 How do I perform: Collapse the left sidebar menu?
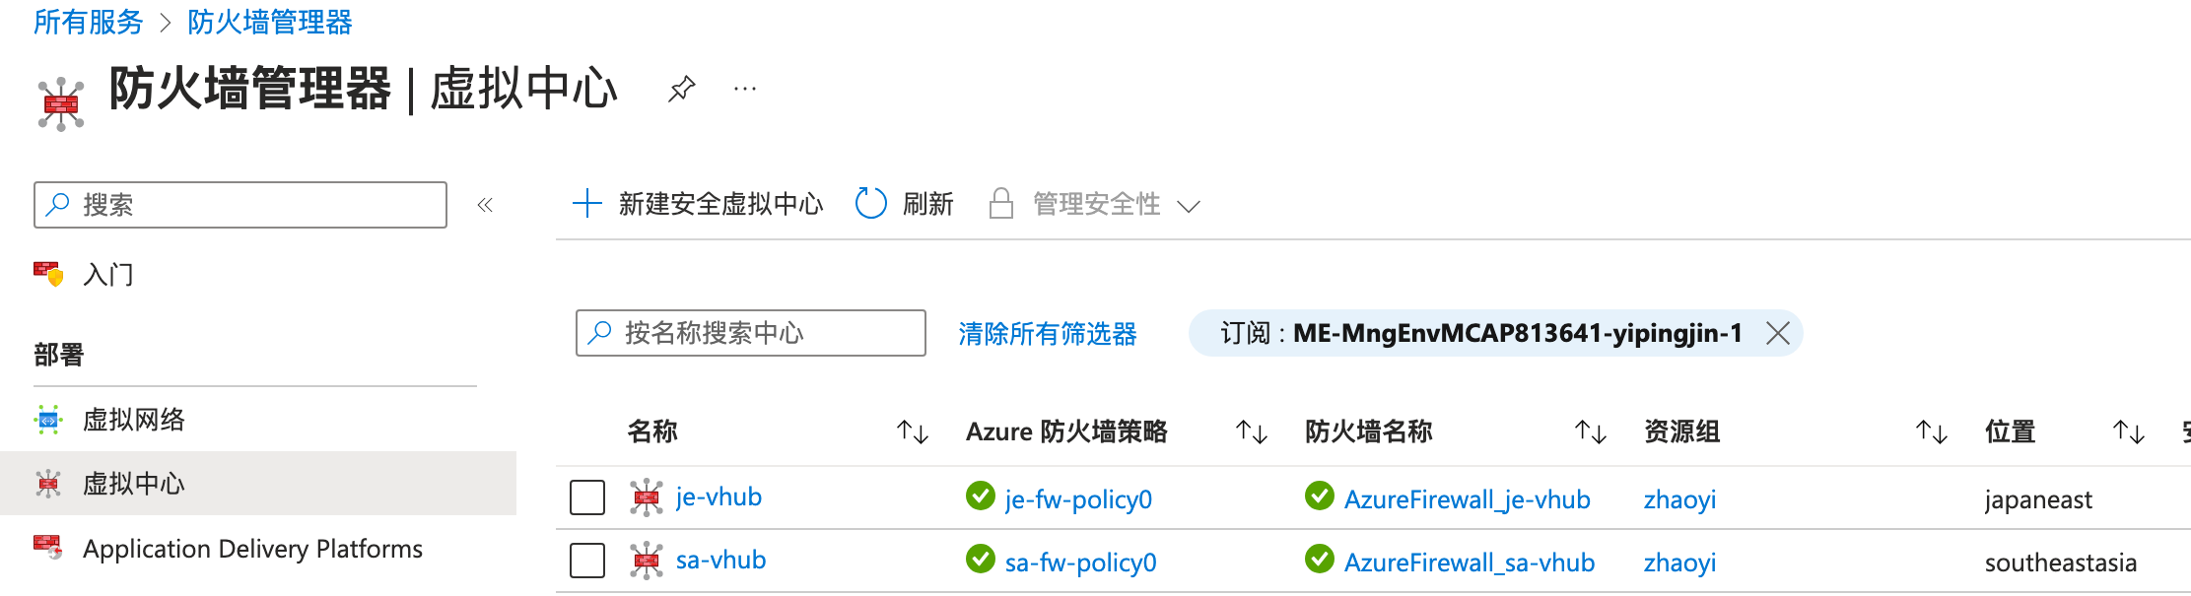tap(485, 205)
